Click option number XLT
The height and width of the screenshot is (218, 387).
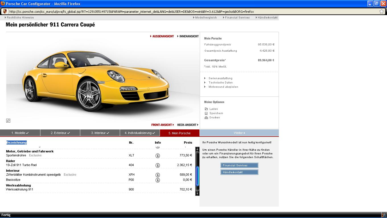tap(131, 155)
